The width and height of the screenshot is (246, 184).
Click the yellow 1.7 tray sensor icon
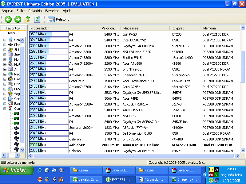(x=211, y=169)
